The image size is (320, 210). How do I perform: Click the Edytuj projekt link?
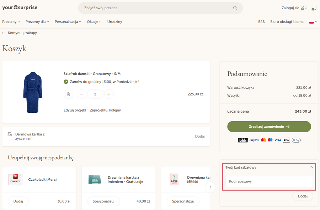[75, 110]
